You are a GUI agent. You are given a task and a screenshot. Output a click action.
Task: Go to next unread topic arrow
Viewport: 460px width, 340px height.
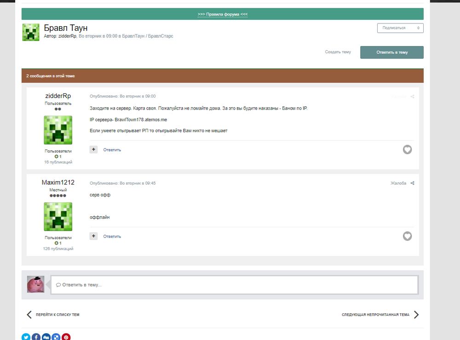[416, 315]
